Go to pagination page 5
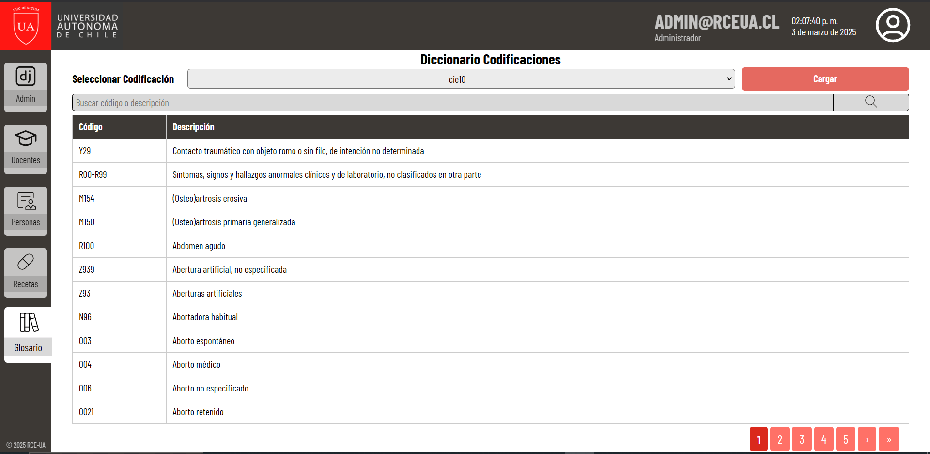The height and width of the screenshot is (454, 930). (x=846, y=439)
